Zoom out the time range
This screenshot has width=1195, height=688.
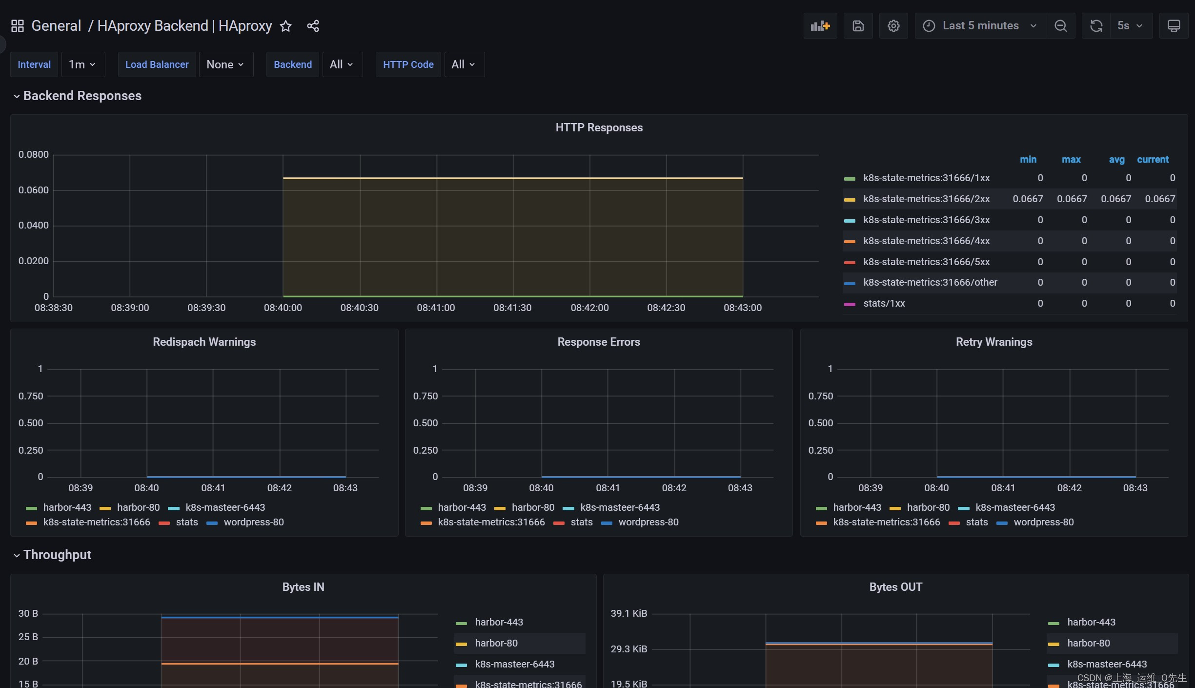tap(1060, 26)
